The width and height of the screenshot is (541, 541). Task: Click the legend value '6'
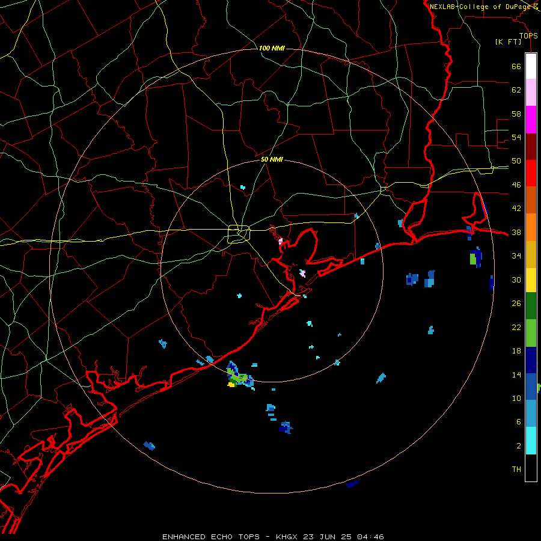(518, 422)
